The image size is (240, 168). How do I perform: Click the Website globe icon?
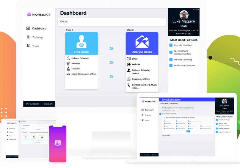129,64
